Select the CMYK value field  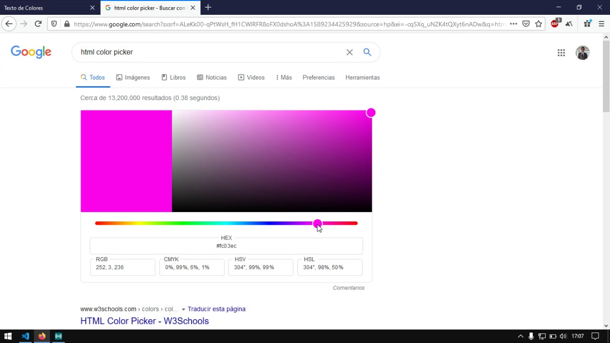[192, 267]
